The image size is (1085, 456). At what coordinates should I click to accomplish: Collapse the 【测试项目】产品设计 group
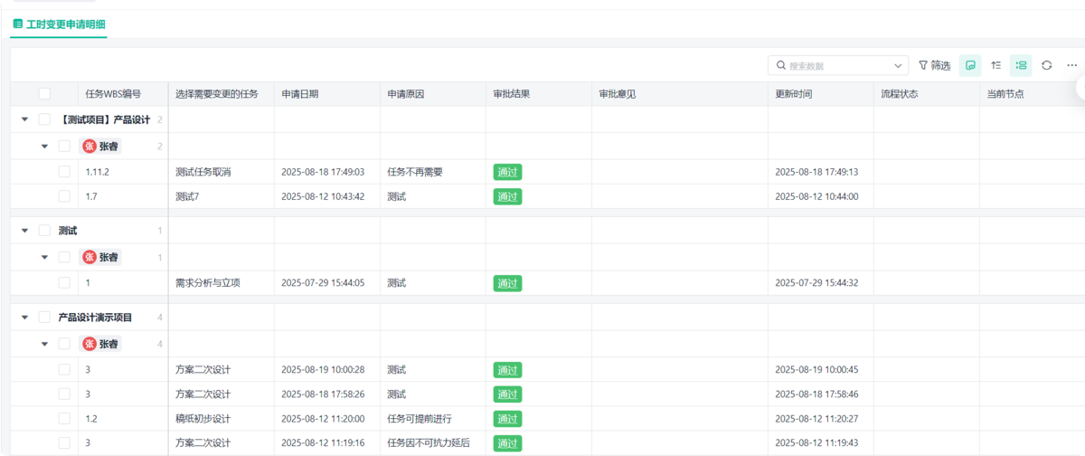click(24, 119)
